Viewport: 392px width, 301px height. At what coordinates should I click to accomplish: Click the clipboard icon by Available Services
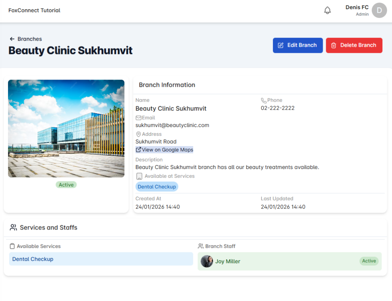point(12,246)
